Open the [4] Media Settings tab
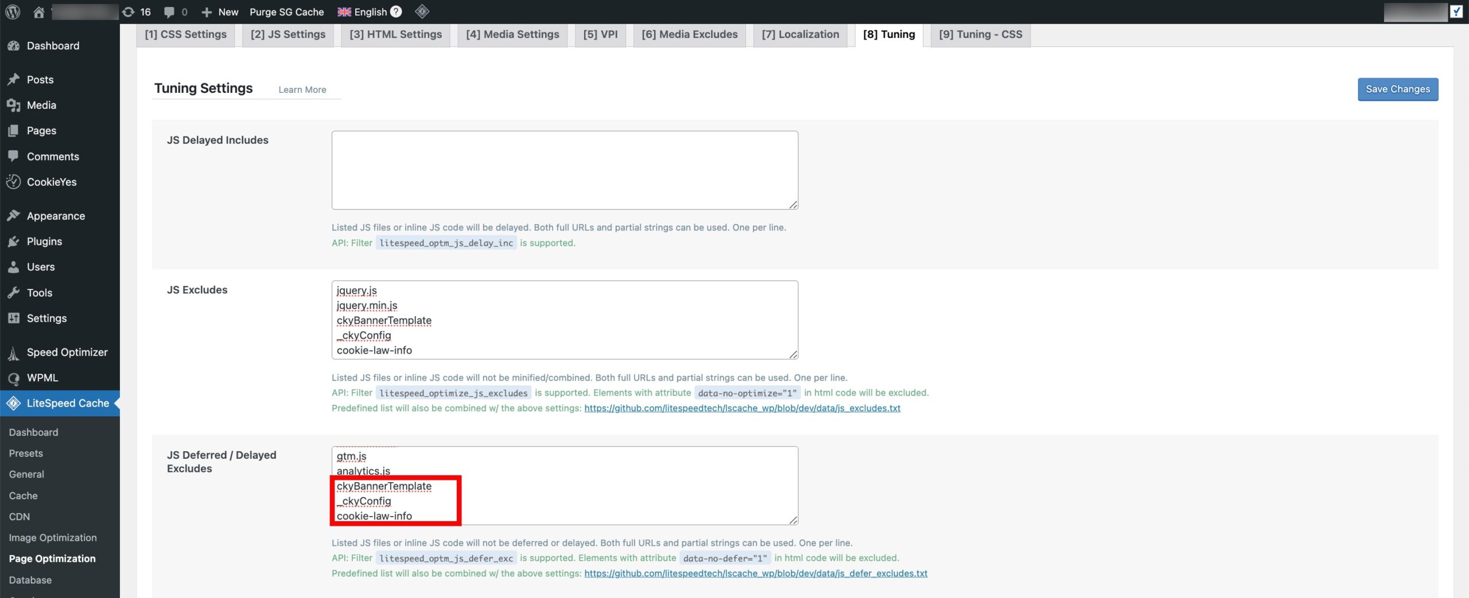Image resolution: width=1469 pixels, height=598 pixels. (512, 34)
